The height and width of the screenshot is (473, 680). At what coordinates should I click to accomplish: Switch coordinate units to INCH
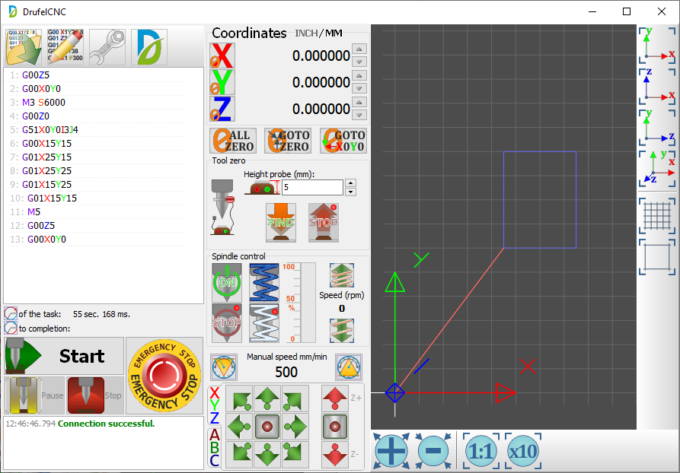[306, 33]
